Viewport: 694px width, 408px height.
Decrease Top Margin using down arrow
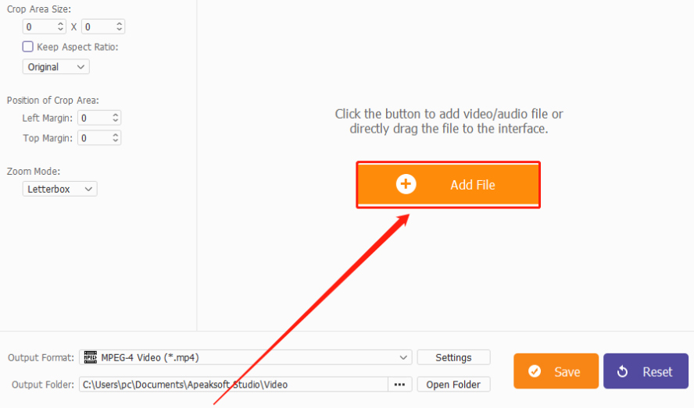(x=115, y=140)
